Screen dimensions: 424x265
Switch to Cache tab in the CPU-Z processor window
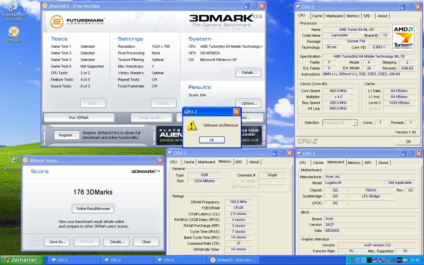pos(317,16)
